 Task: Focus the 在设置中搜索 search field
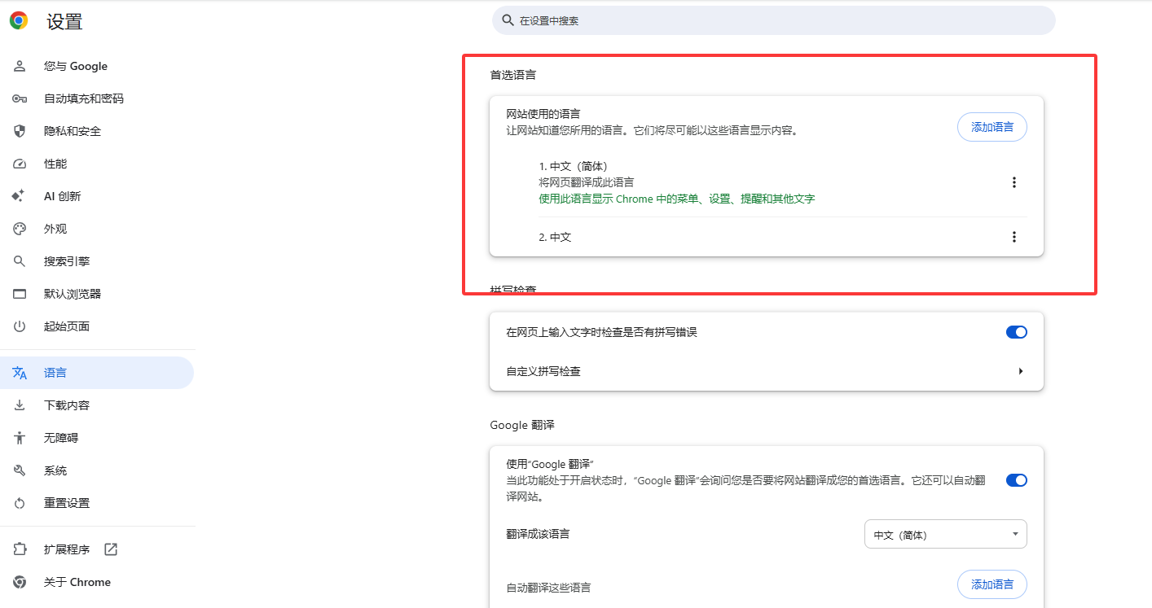coord(773,20)
